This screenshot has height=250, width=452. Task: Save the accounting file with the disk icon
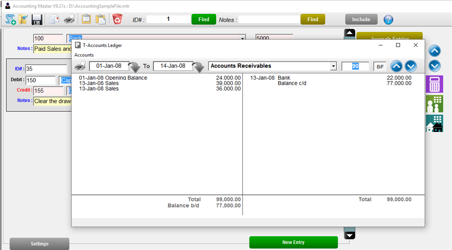tap(37, 19)
